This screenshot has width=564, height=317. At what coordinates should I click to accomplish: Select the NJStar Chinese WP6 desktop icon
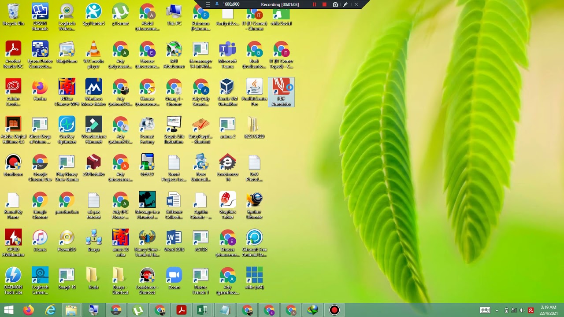coord(67,92)
